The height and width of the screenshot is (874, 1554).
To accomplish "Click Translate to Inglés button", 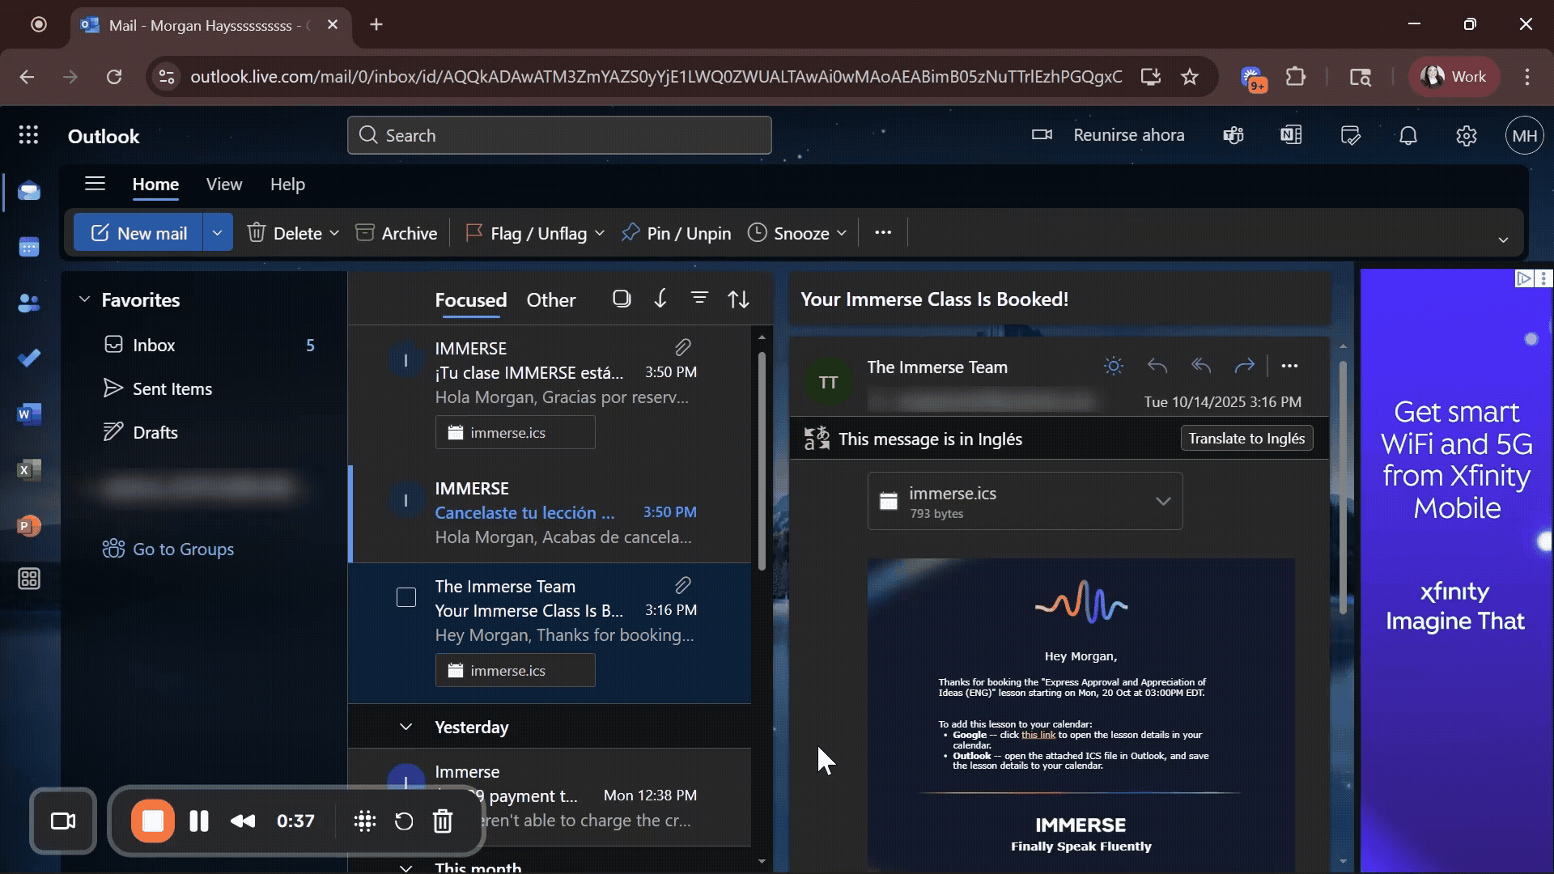I will coord(1246,439).
